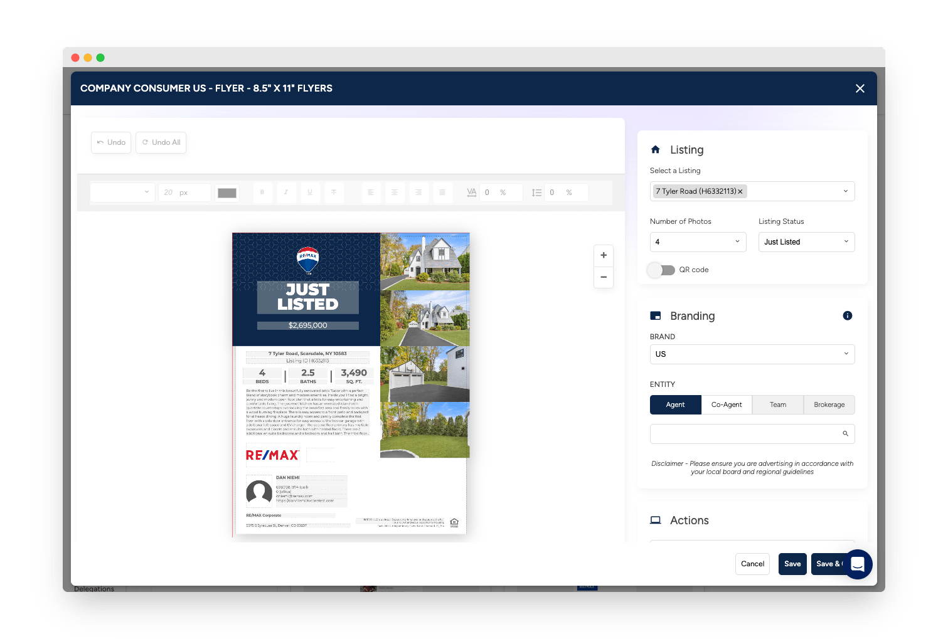Zoom out of the flyer preview

coord(604,277)
